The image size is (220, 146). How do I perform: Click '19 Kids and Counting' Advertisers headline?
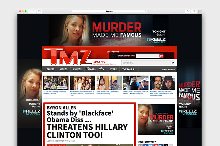[55, 92]
